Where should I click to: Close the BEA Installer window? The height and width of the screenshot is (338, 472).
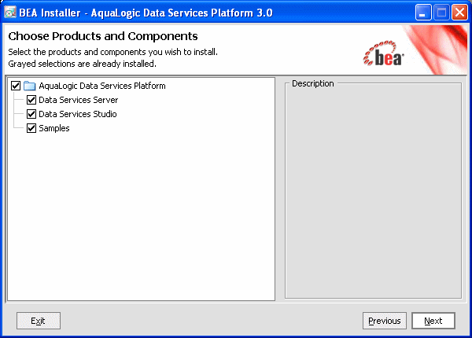point(459,13)
